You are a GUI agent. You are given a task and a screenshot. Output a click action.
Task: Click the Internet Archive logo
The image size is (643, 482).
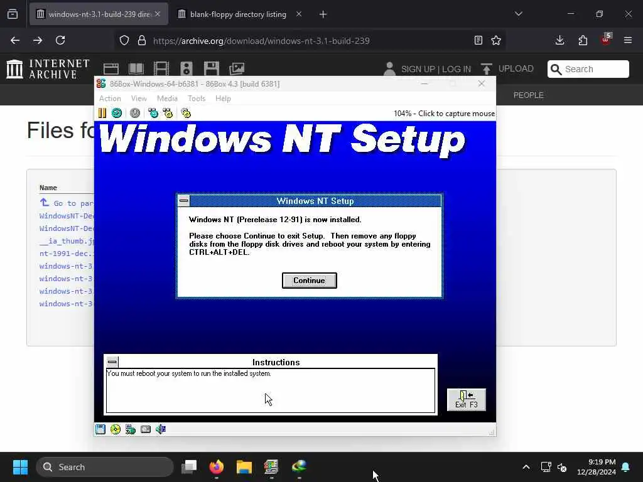point(48,68)
